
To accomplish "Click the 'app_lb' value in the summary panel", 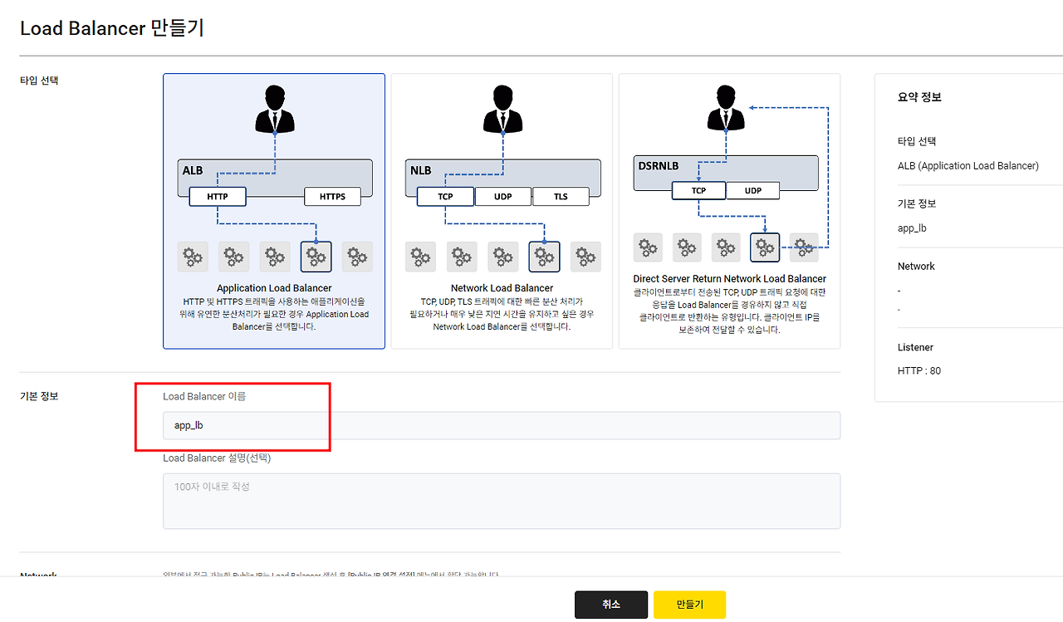I will click(x=912, y=228).
